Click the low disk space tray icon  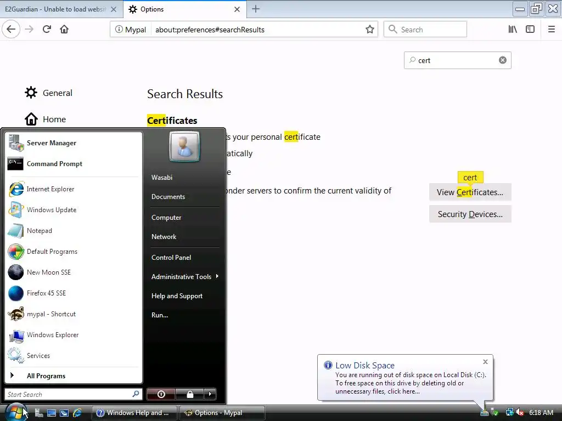(484, 412)
